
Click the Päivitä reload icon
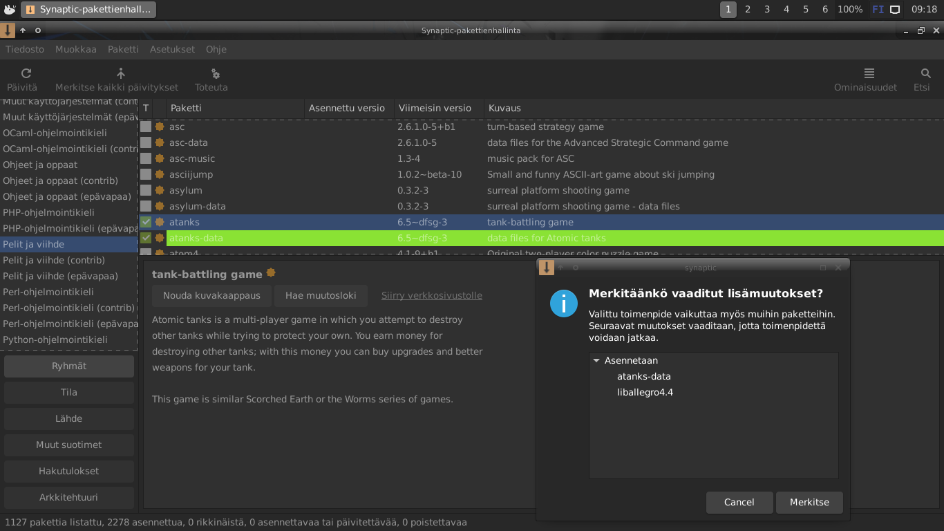26,73
